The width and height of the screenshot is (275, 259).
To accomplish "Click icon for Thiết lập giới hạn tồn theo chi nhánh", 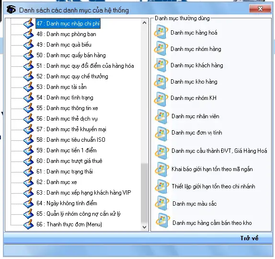I will click(162, 186).
